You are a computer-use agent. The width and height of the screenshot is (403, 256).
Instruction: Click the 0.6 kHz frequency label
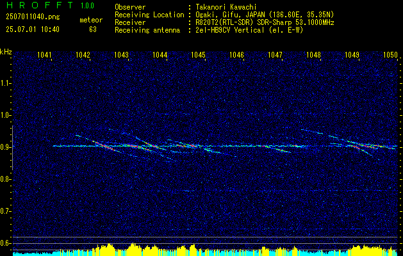[5, 243]
